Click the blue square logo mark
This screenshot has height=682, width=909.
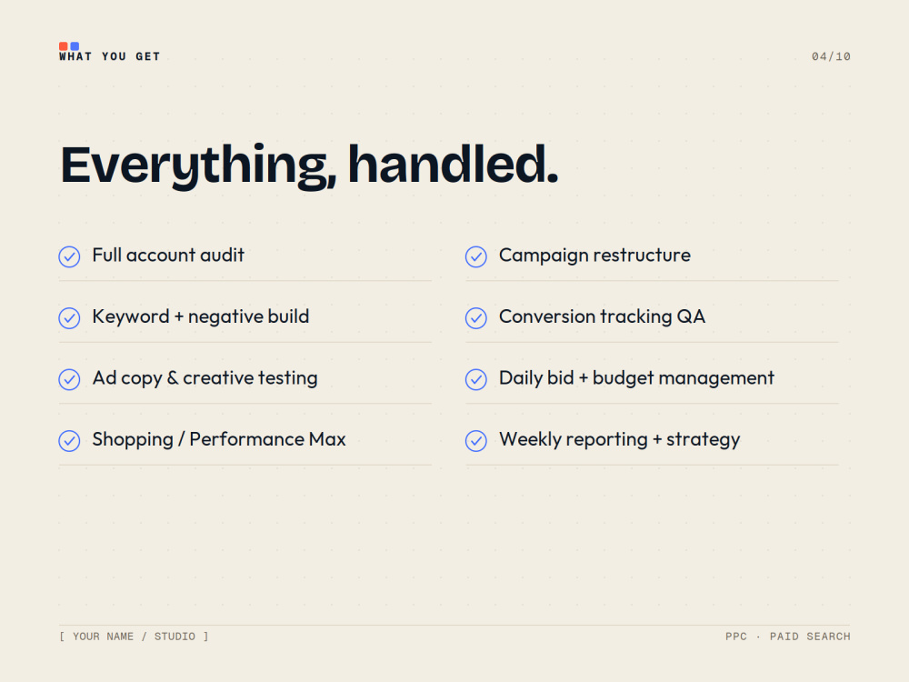click(x=75, y=45)
